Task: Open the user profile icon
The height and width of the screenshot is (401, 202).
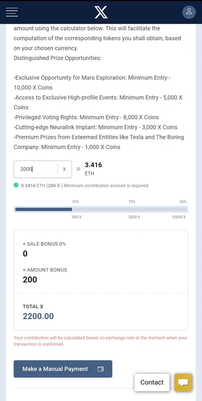Action: 189,12
